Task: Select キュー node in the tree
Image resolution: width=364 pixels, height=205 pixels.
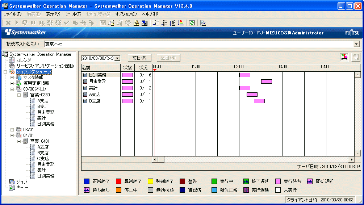Action: tap(22, 187)
